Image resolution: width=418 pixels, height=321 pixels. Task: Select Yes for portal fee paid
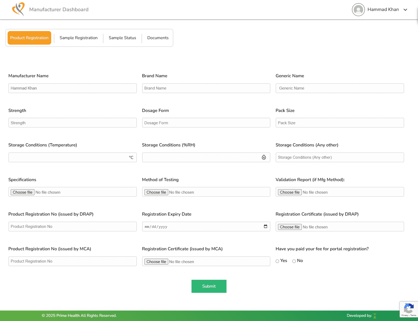[277, 261]
